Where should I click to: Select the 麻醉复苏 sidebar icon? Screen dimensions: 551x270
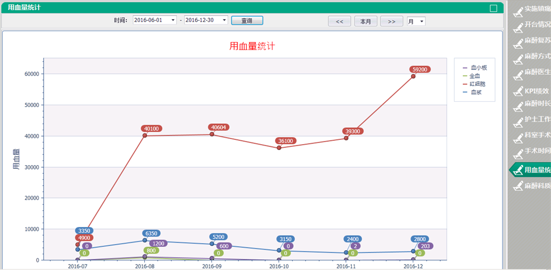(x=518, y=41)
